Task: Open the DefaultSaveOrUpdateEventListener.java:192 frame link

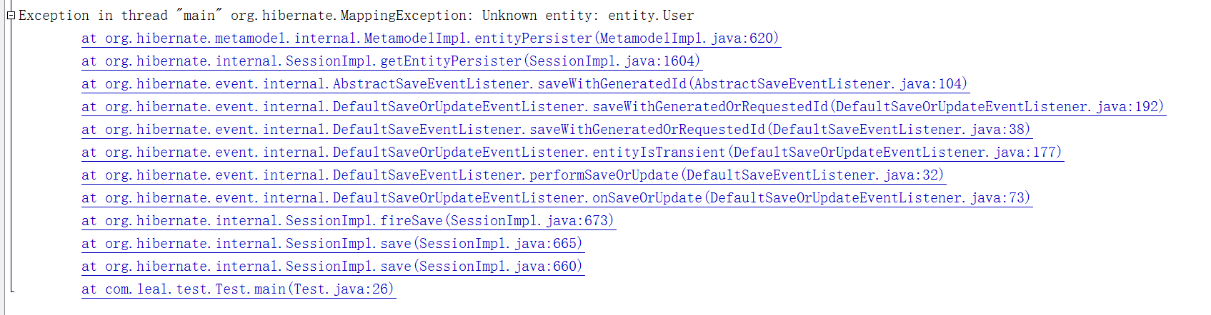Action: click(x=622, y=107)
